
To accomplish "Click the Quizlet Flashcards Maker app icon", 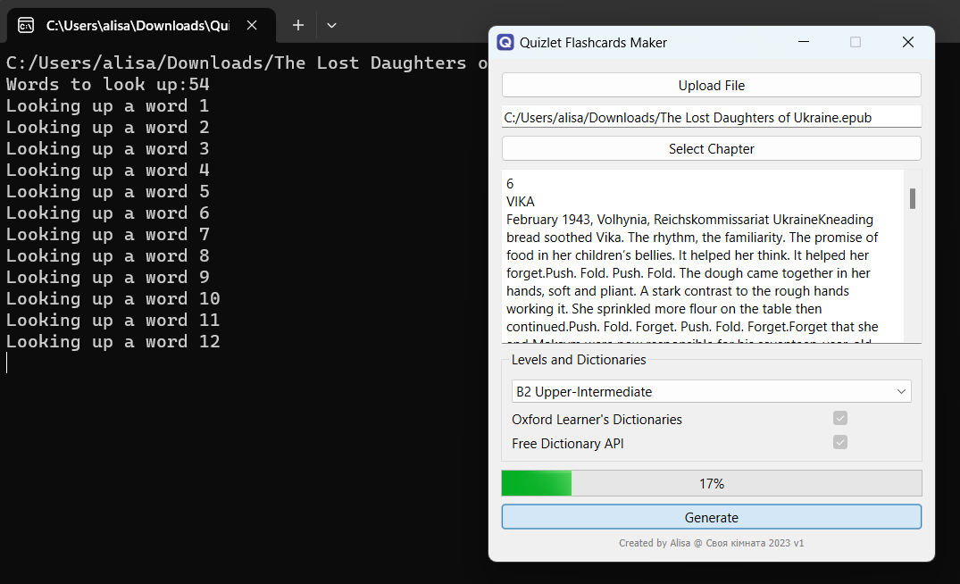I will click(505, 42).
